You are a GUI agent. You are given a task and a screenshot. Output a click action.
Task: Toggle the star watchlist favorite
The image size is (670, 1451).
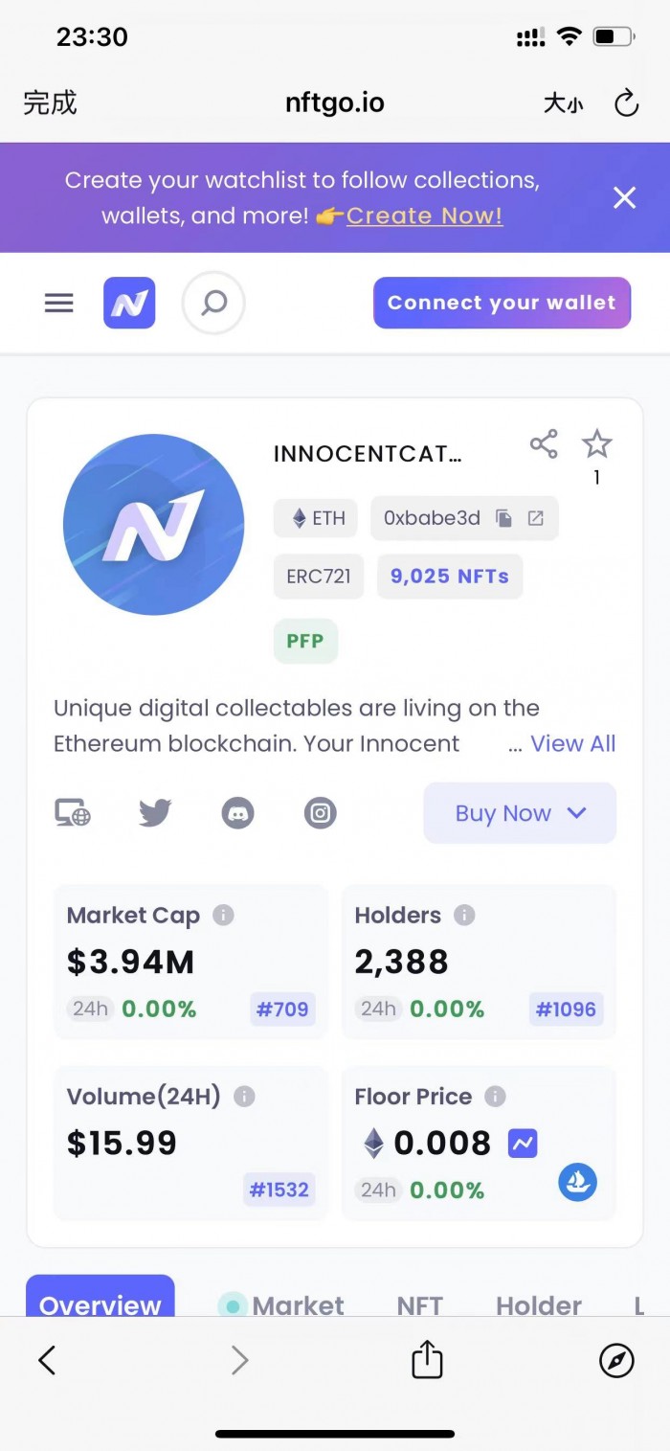pos(597,443)
